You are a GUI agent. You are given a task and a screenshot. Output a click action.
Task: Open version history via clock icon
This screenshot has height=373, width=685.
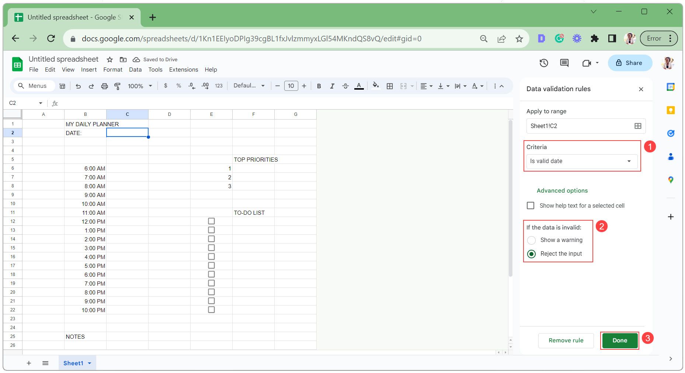pyautogui.click(x=543, y=63)
